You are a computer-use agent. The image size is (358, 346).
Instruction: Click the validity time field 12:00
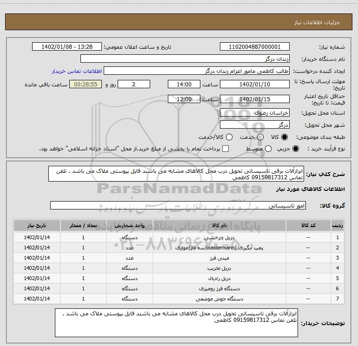pos(184,99)
